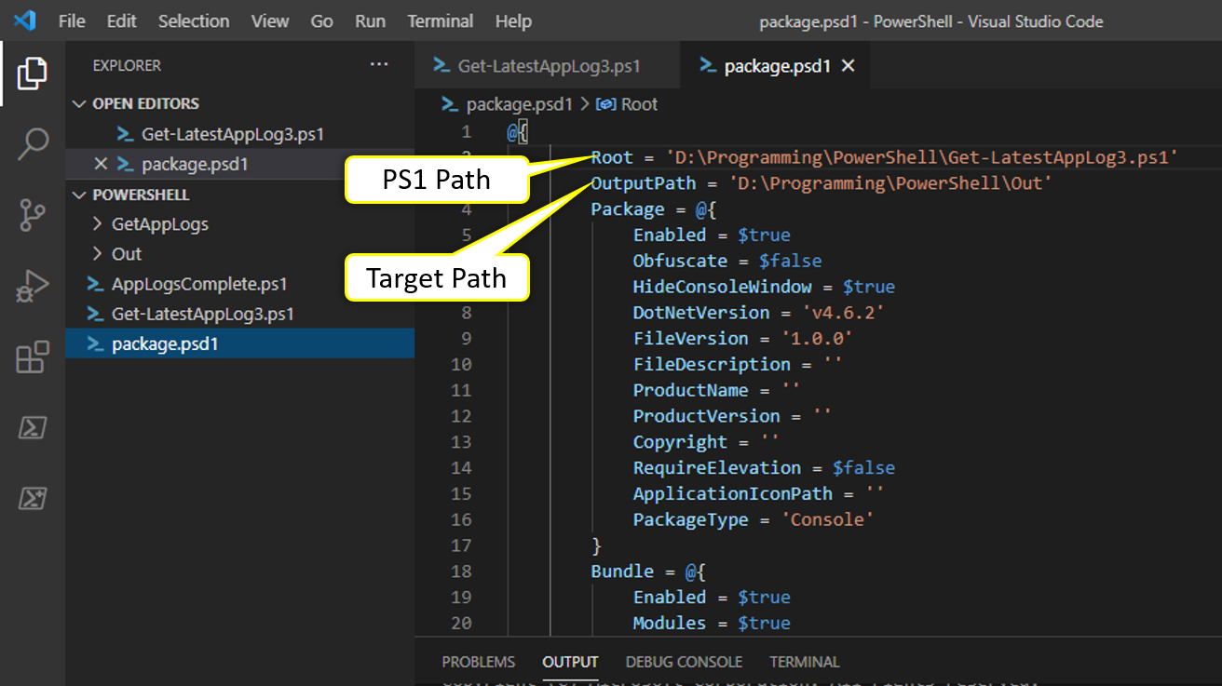The image size is (1222, 686).
Task: Open the Run and Debug view icon
Action: pyautogui.click(x=33, y=286)
